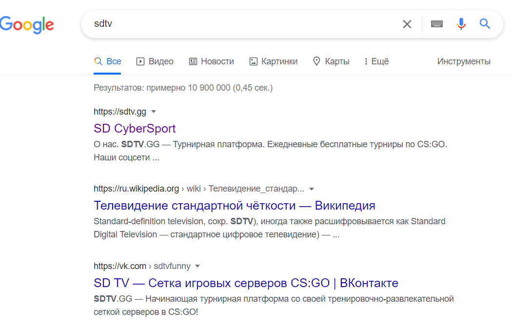512x329 pixels.
Task: Expand dropdown arrow next to ru.wikipedia.org URL
Action: tap(312, 189)
